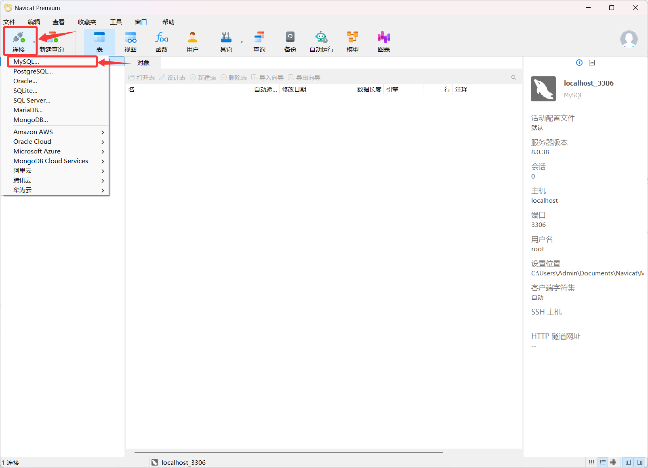Sort by 名 column header
This screenshot has width=648, height=468.
(188, 90)
